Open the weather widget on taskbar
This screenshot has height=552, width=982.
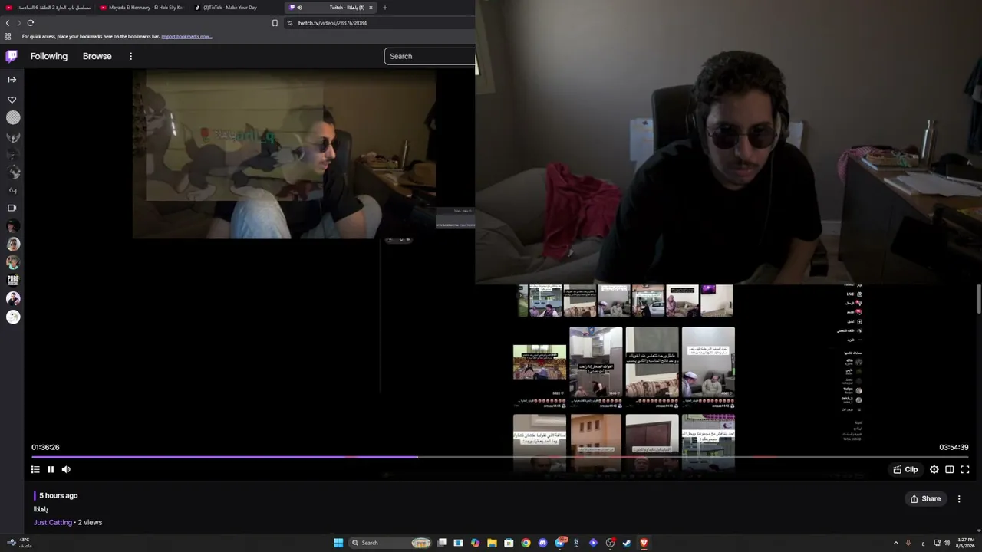coord(18,543)
